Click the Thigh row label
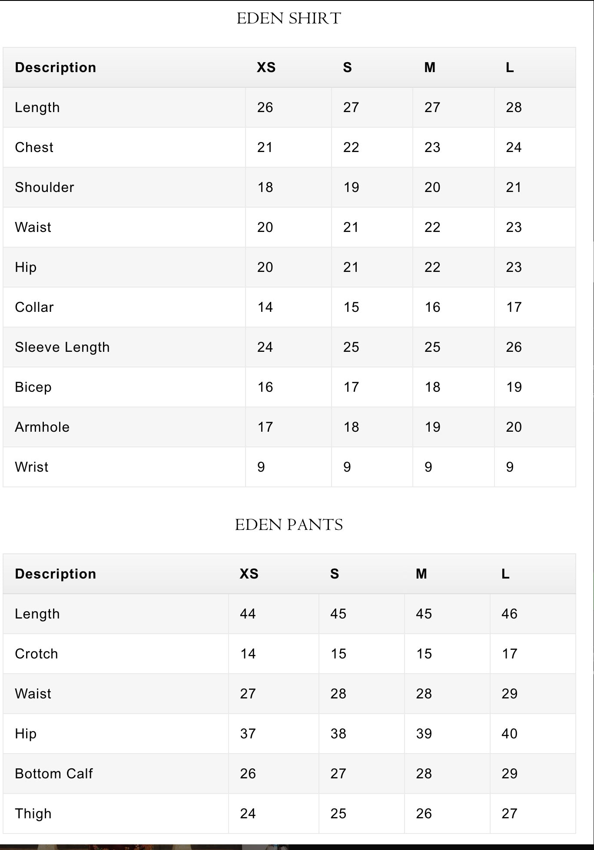The width and height of the screenshot is (594, 850). tap(33, 814)
